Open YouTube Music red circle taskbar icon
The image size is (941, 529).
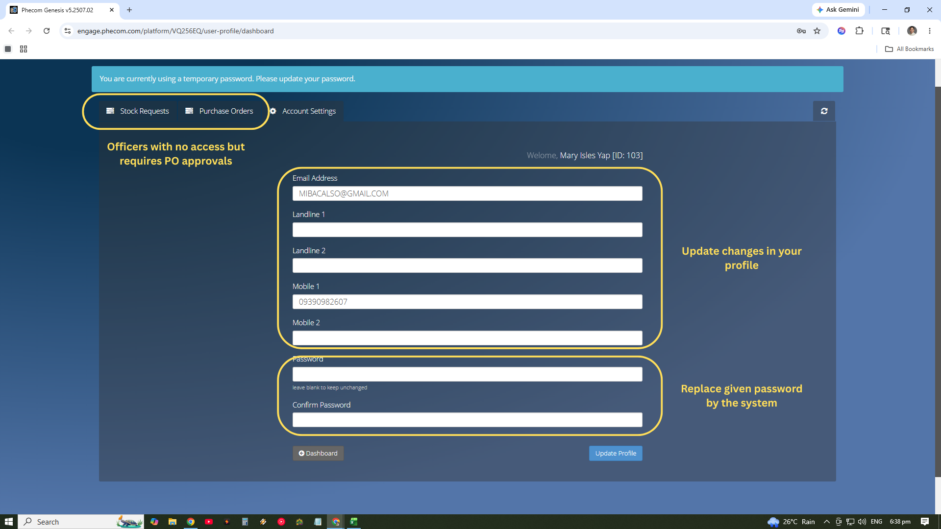click(281, 522)
